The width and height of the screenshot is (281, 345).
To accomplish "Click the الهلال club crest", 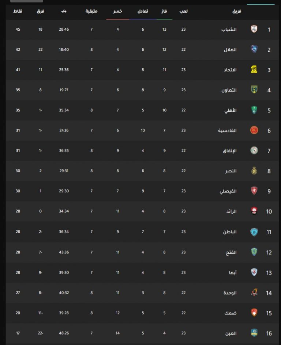I will (x=254, y=49).
